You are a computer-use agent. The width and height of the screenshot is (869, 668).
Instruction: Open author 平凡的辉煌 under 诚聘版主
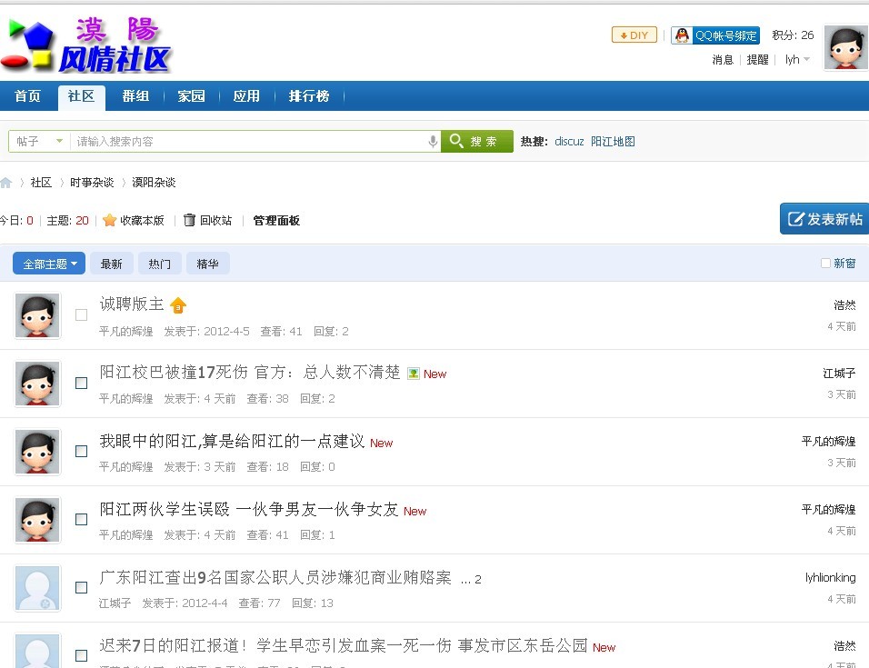pyautogui.click(x=125, y=331)
